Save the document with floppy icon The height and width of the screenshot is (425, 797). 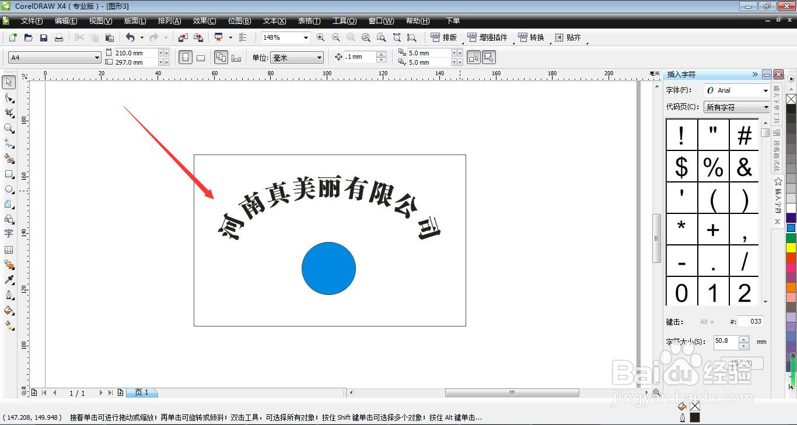[43, 37]
